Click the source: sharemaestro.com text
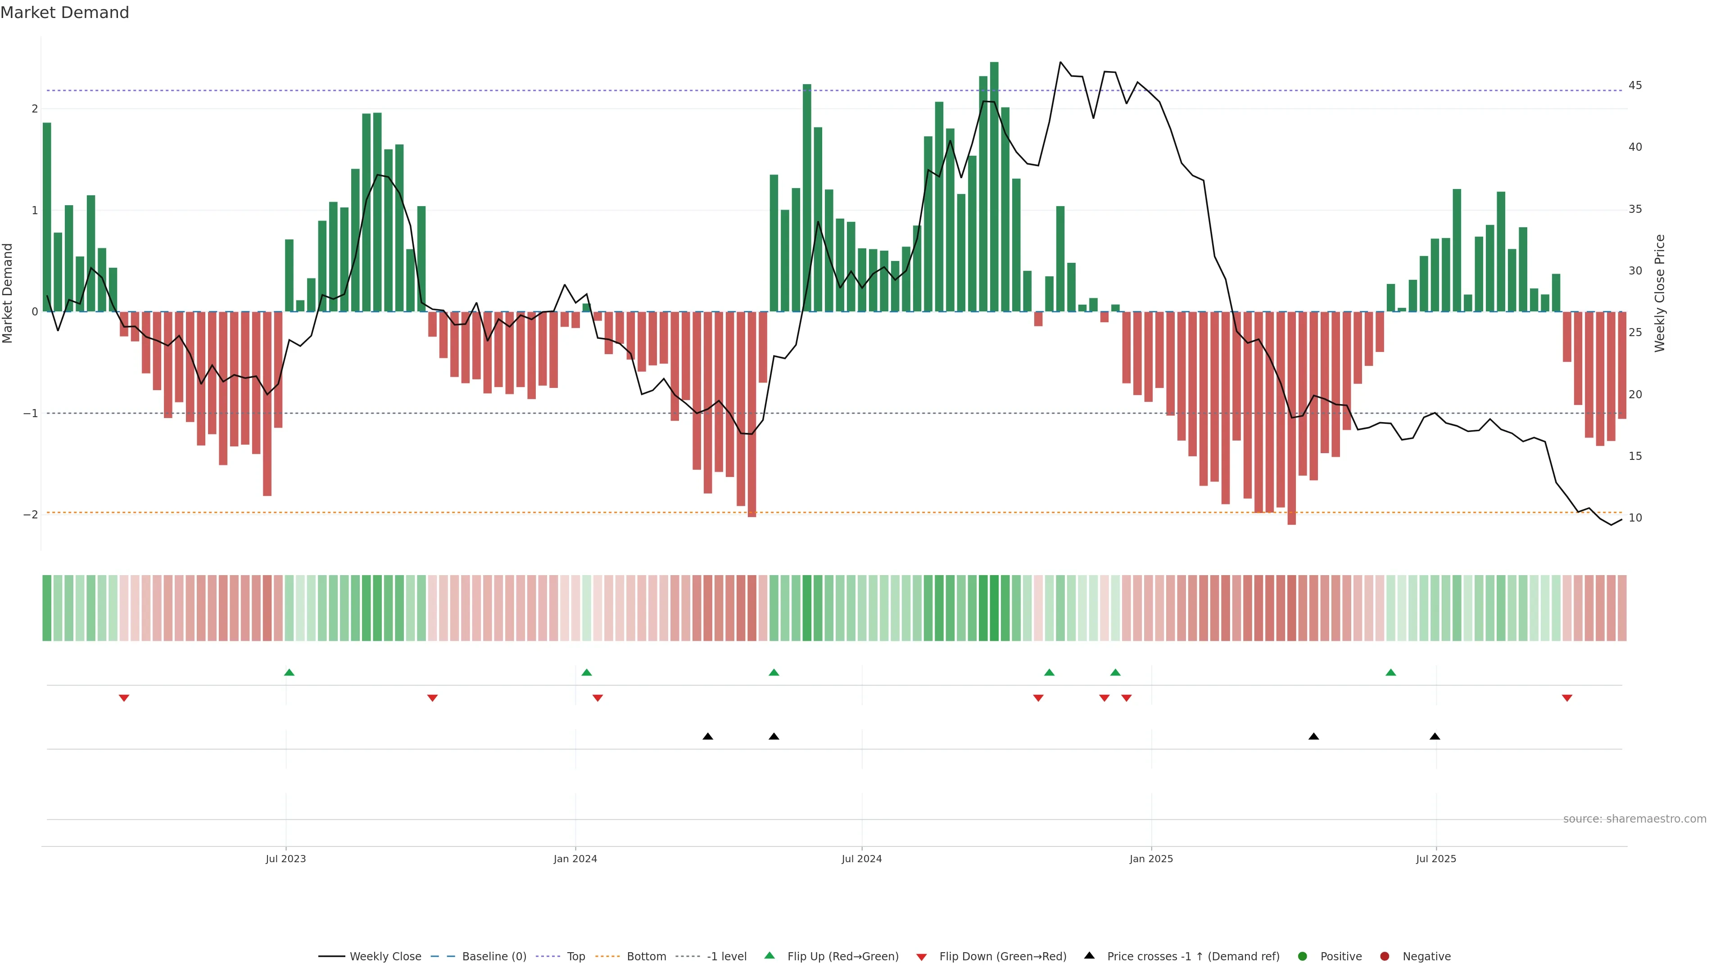 tap(1634, 819)
